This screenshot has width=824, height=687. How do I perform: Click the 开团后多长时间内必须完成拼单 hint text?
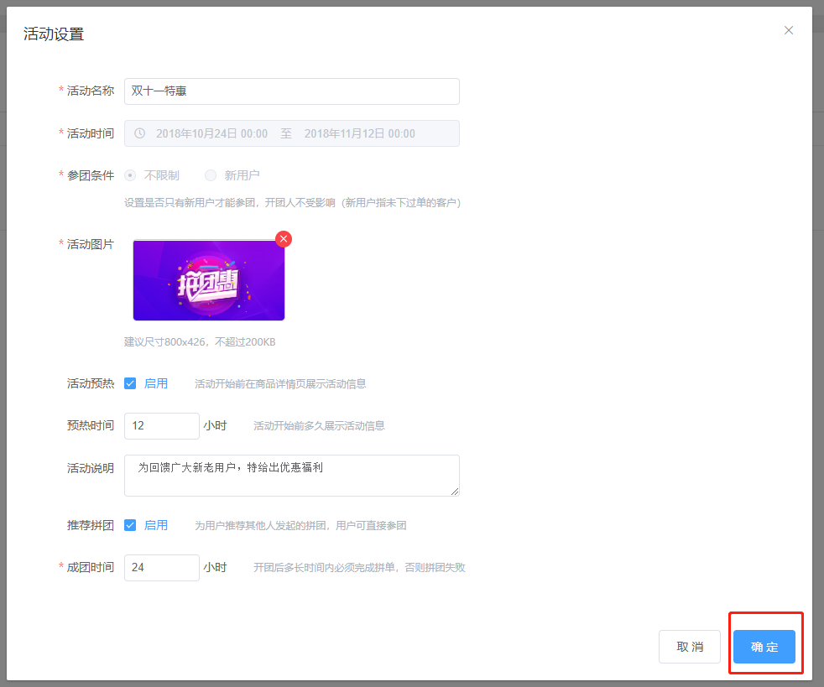359,568
